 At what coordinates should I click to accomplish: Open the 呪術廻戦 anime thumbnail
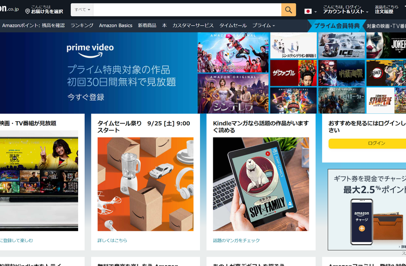[342, 73]
